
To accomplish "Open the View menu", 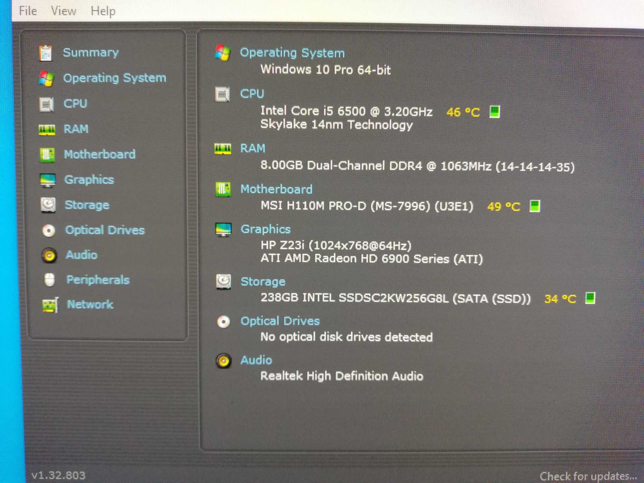I will tap(63, 11).
